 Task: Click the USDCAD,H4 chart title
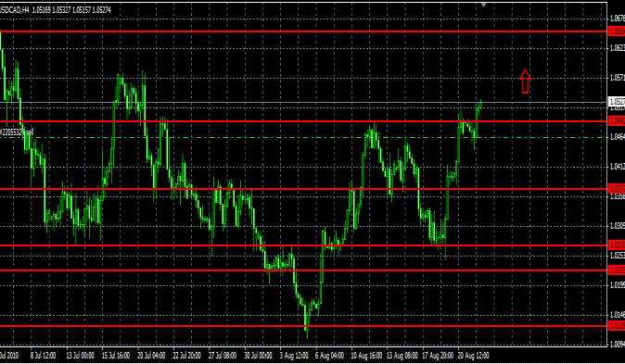[15, 10]
